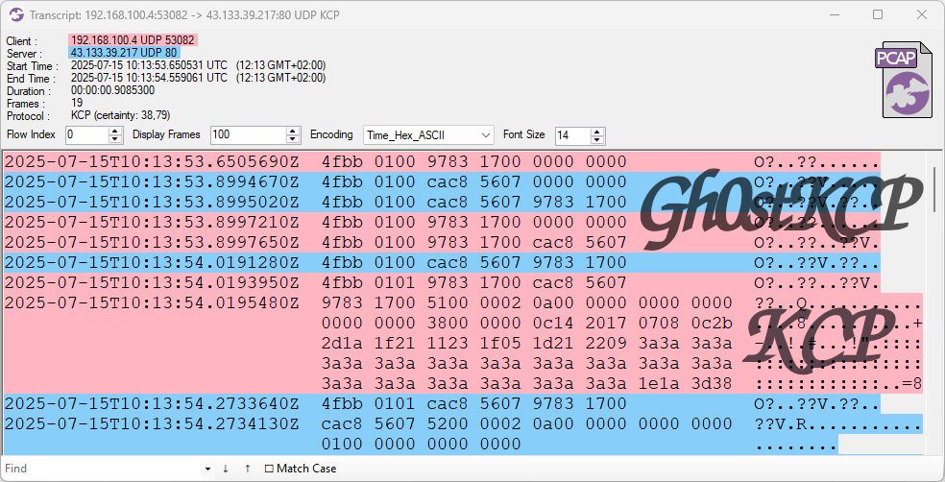Click the Find text box
The height and width of the screenshot is (482, 945).
tap(103, 469)
